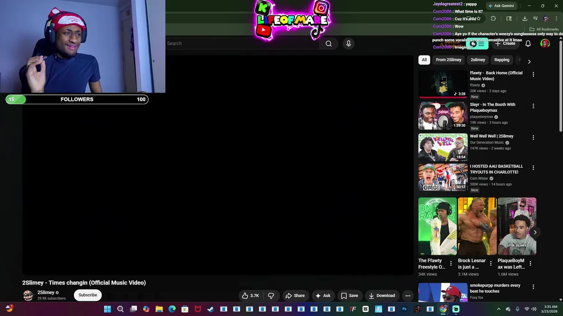Open Steam from taskbar
The image size is (563, 316).
coord(211,309)
